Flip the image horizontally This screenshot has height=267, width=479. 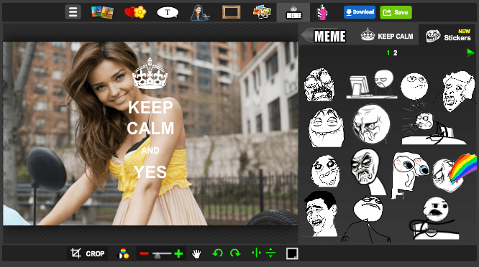pyautogui.click(x=256, y=253)
